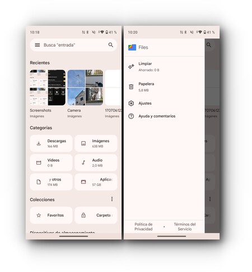
Task: Tap the dimmed search icon behind drawer
Action: [209, 45]
